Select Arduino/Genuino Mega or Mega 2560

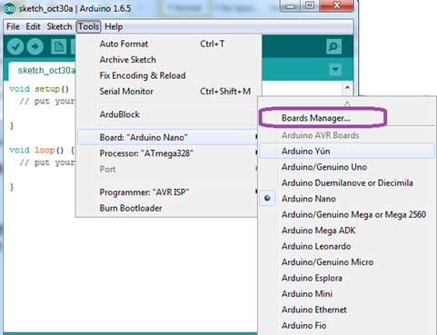[x=347, y=214]
